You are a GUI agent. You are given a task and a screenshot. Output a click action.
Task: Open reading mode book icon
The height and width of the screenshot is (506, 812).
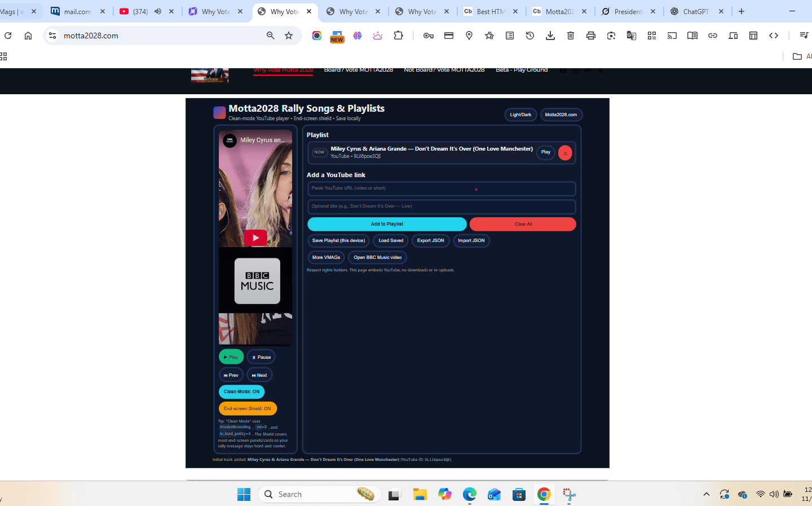(692, 36)
